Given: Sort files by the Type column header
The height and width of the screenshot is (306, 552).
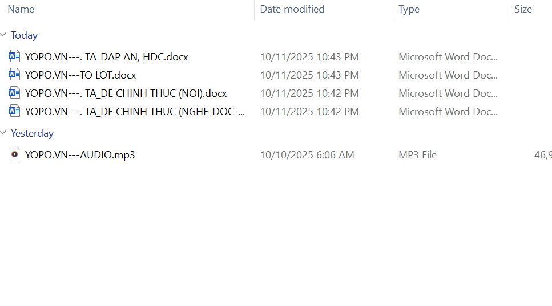Looking at the screenshot, I should [409, 9].
